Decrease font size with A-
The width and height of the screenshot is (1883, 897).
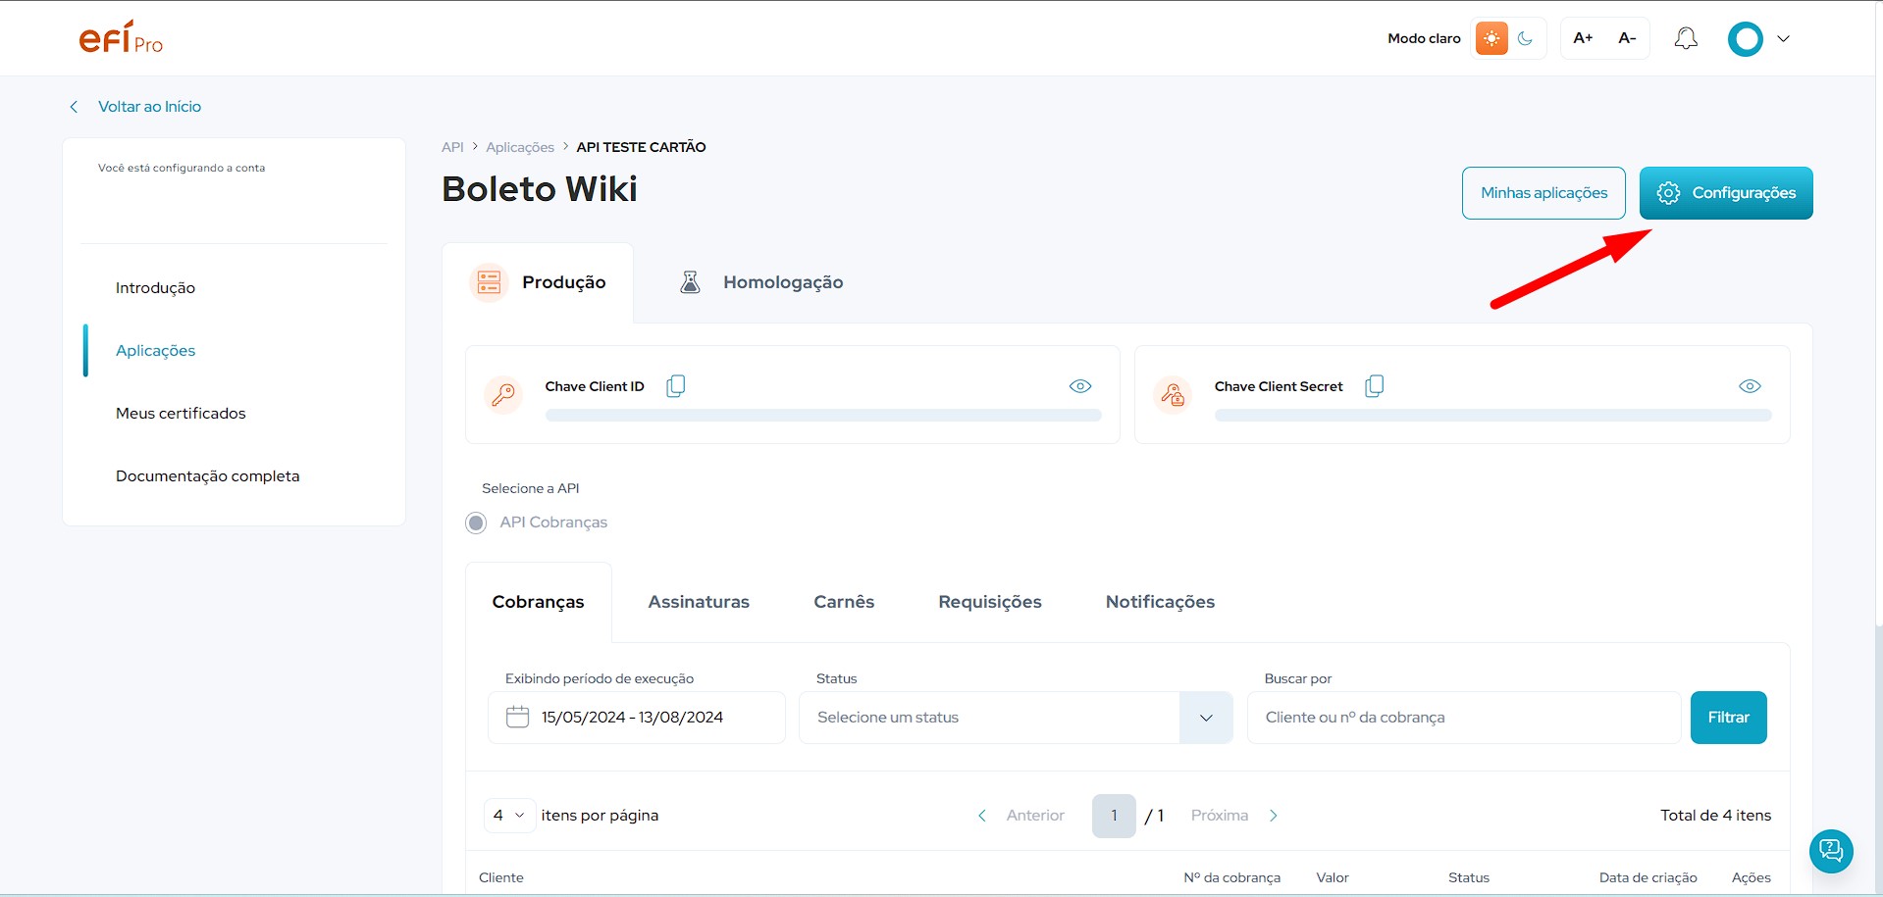1627,38
